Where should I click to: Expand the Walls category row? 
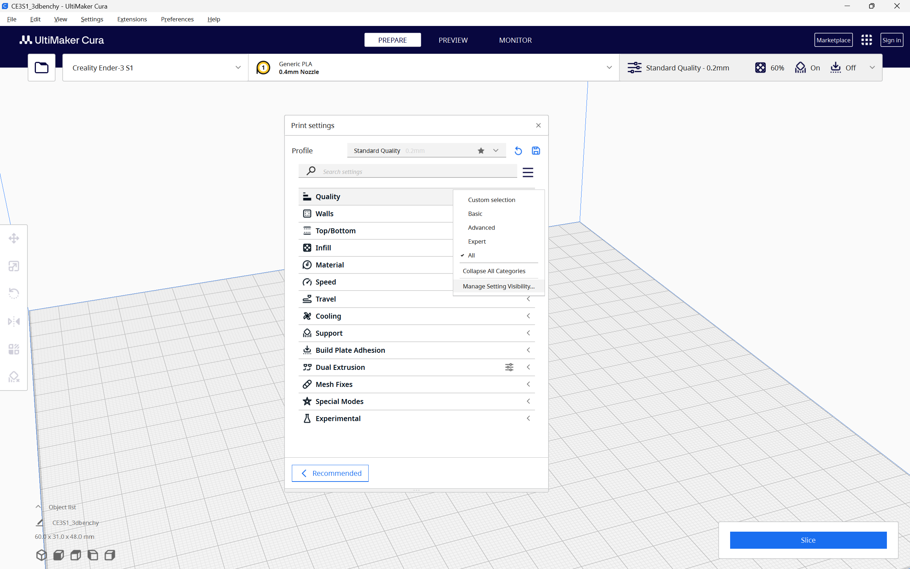point(376,214)
